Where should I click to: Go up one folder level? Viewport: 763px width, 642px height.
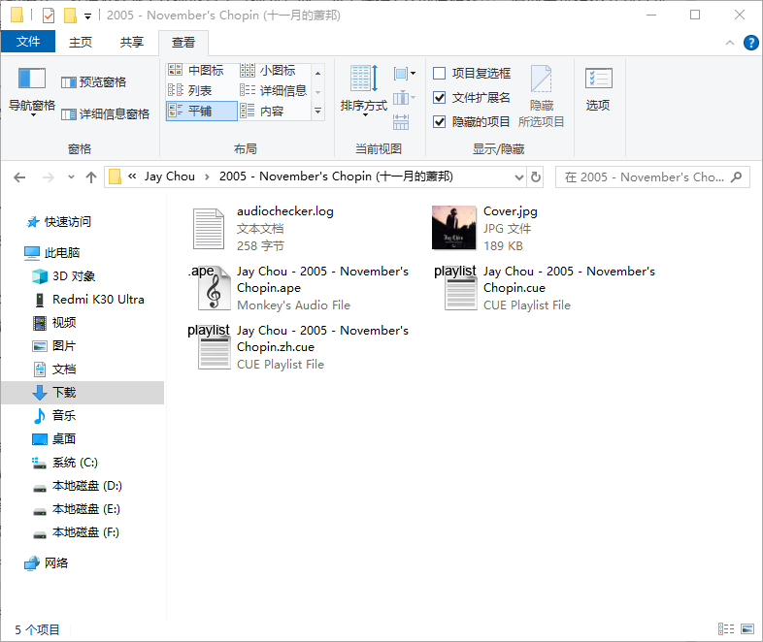click(x=91, y=177)
